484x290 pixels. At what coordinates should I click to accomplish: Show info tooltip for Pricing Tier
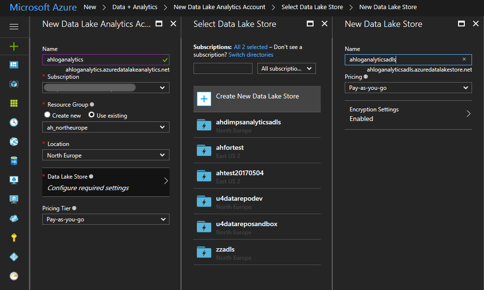tap(74, 208)
